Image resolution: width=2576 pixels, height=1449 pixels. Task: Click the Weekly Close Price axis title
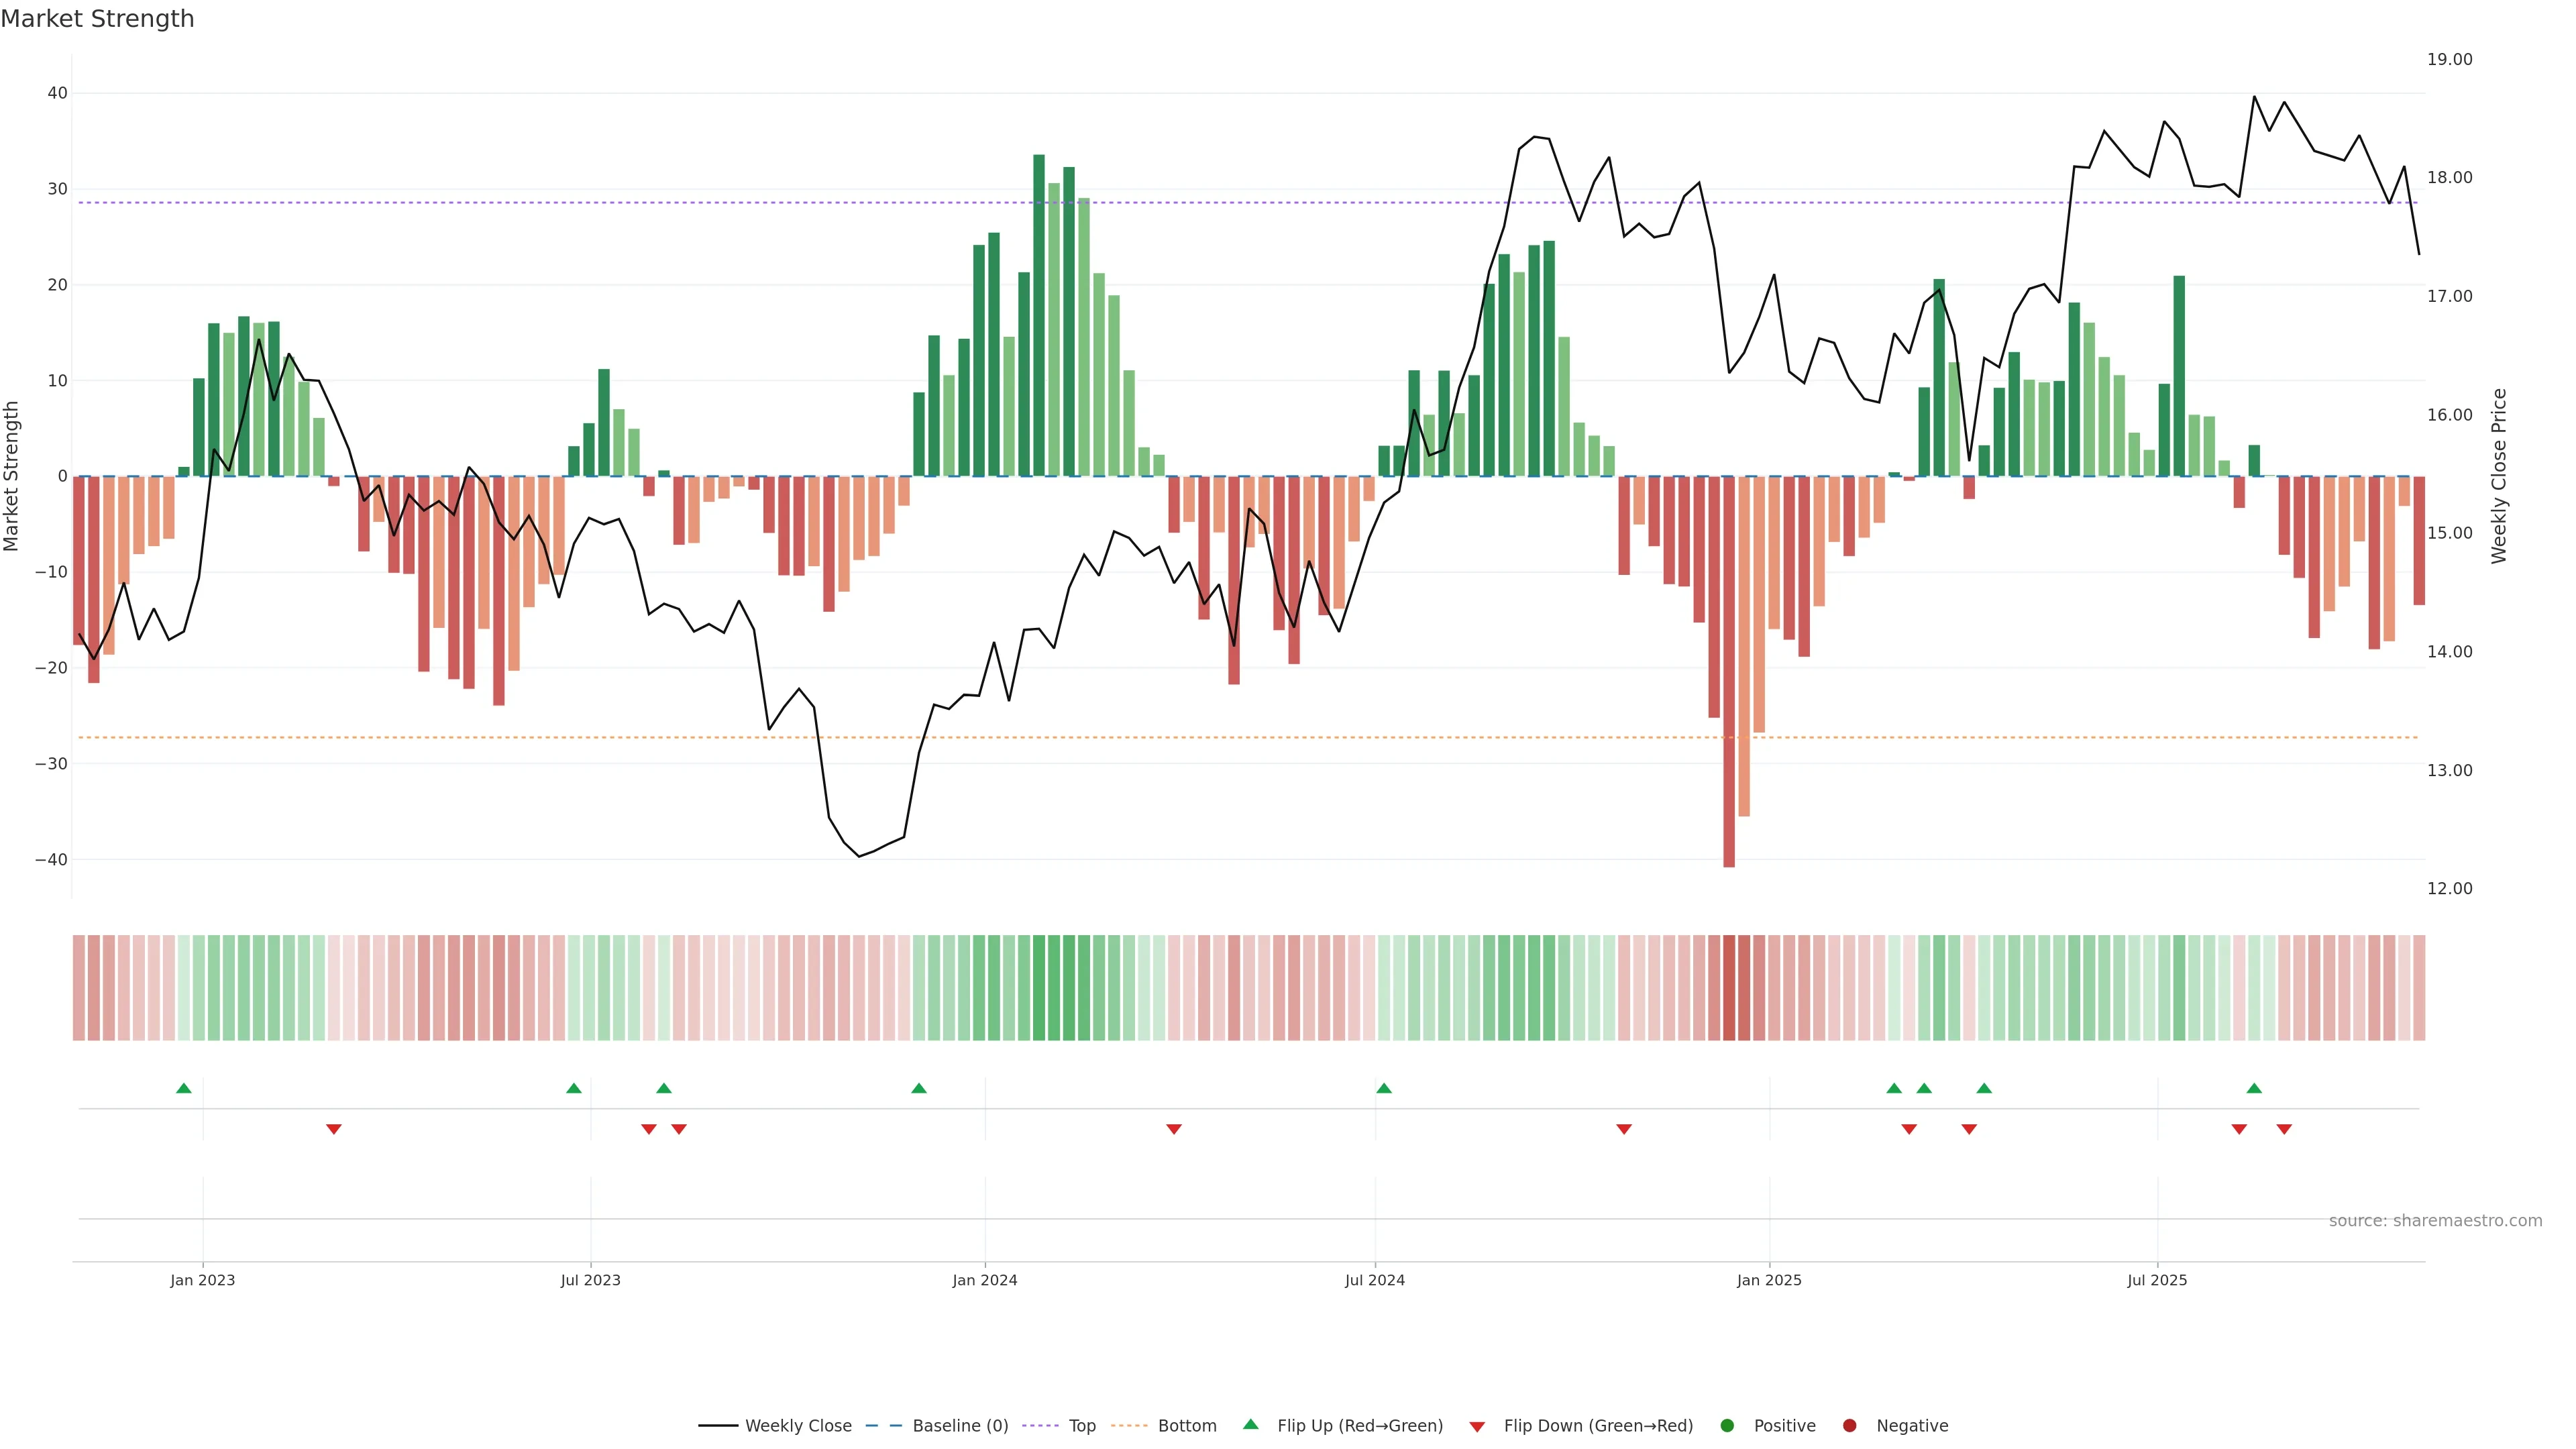click(2500, 476)
